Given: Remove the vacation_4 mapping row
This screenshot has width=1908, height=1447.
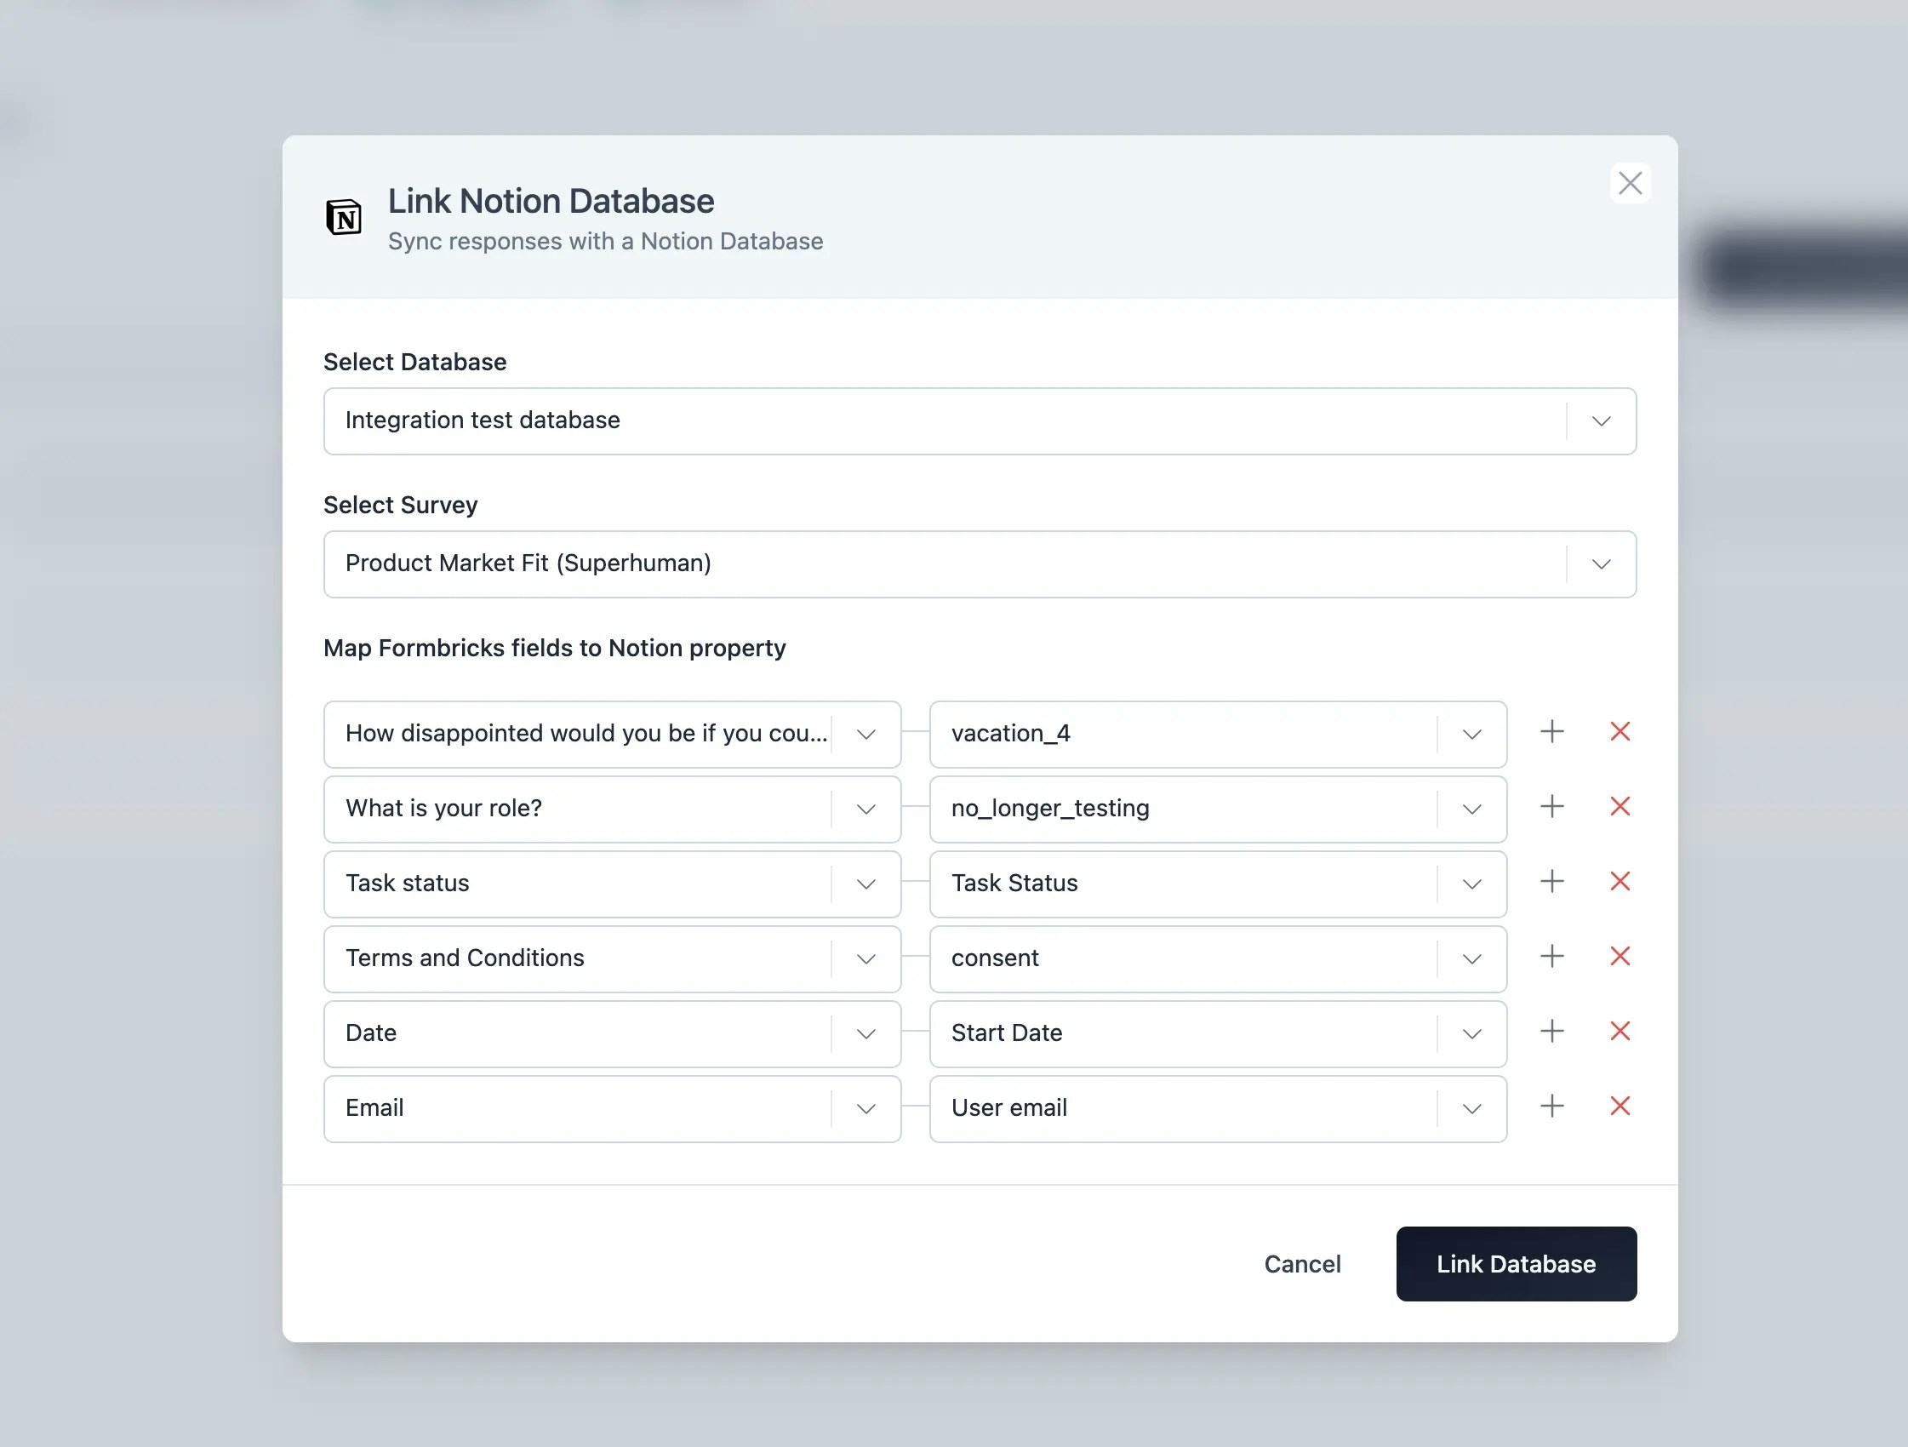Looking at the screenshot, I should pyautogui.click(x=1619, y=732).
